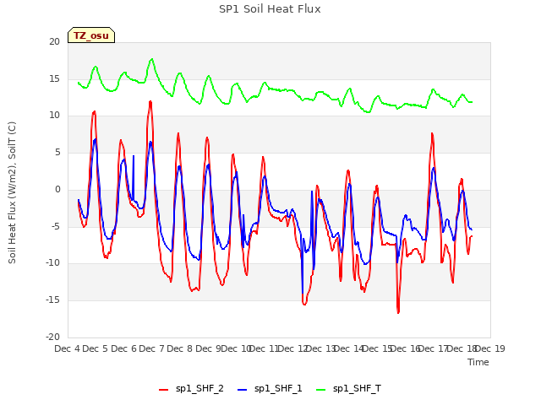This screenshot has width=541, height=405.
Task: Click the Dec 8 x-axis tick label
Action: point(180,348)
